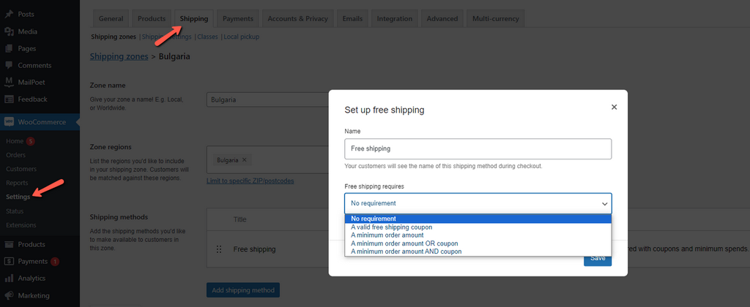The width and height of the screenshot is (750, 307).
Task: Switch to the Payments tab
Action: [x=237, y=18]
